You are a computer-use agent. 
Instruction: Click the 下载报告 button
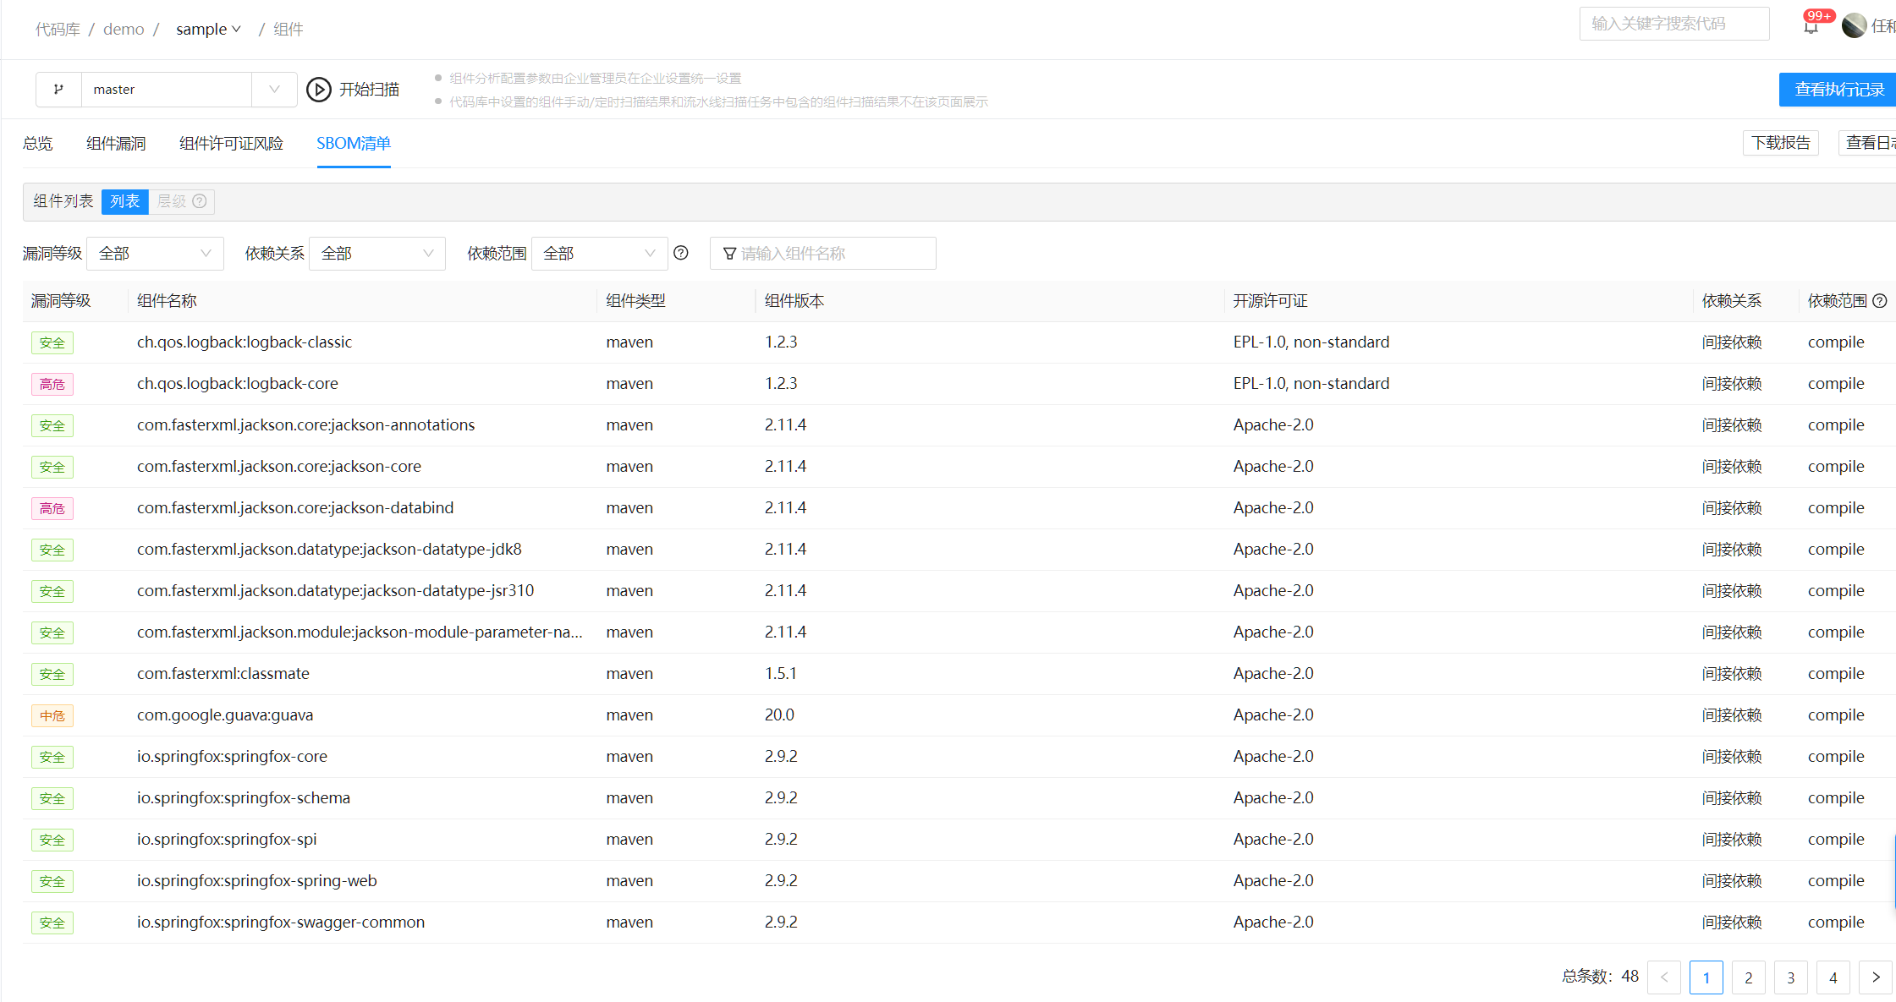tap(1780, 143)
